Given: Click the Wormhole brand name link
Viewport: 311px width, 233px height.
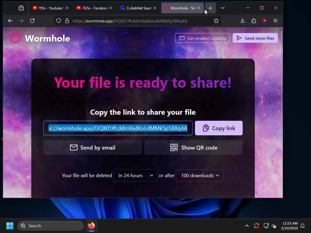Looking at the screenshot, I should click(48, 38).
